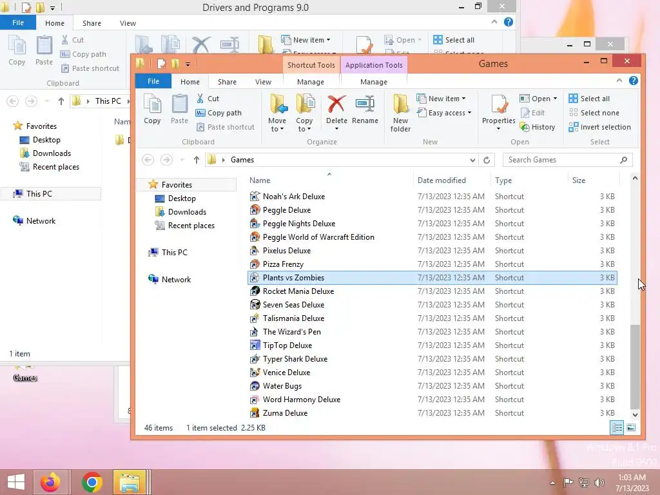Viewport: 660px width, 495px height.
Task: Click the Windows Start button
Action: click(16, 482)
